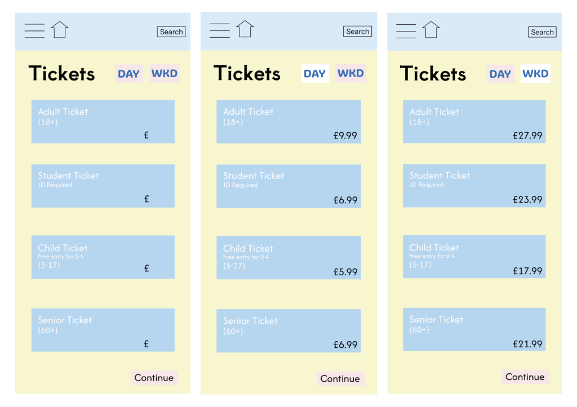Open hamburger menu on the right screen

point(406,30)
